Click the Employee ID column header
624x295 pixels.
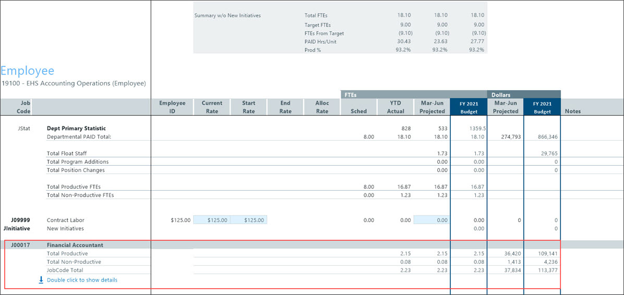pyautogui.click(x=172, y=107)
